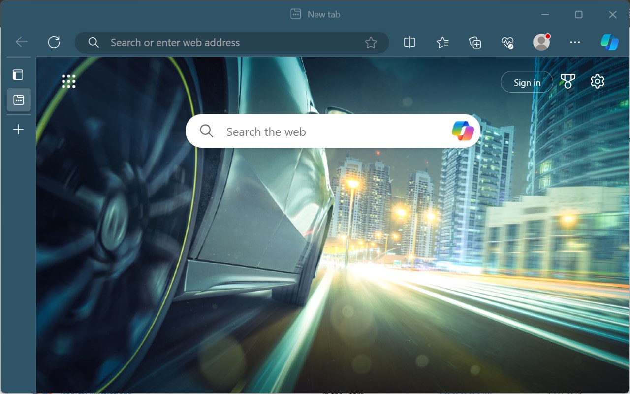Select the New tab vertical tab
630x394 pixels.
click(19, 100)
